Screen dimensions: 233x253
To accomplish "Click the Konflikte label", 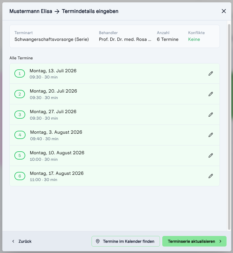I will tap(196, 33).
